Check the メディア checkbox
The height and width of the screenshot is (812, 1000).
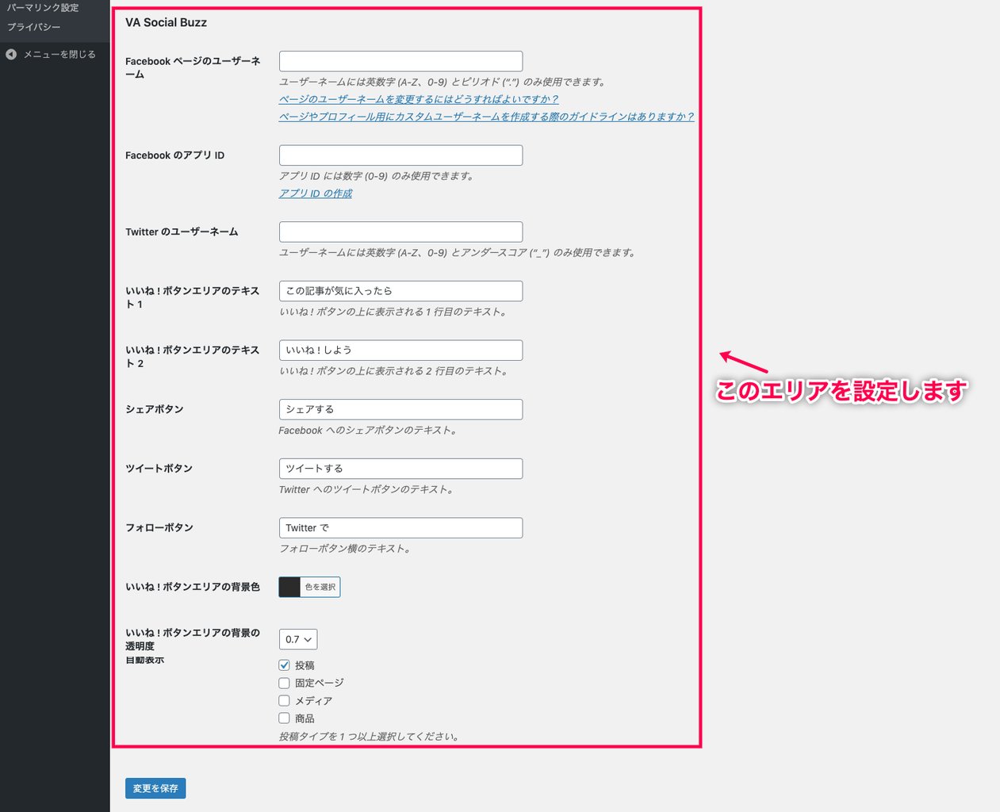[284, 701]
